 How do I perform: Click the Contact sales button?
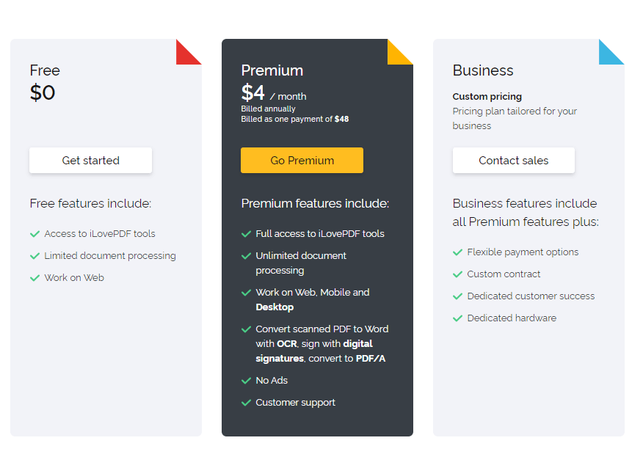click(x=514, y=161)
